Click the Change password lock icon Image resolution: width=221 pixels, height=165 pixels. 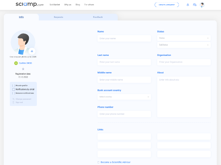coord(14,99)
